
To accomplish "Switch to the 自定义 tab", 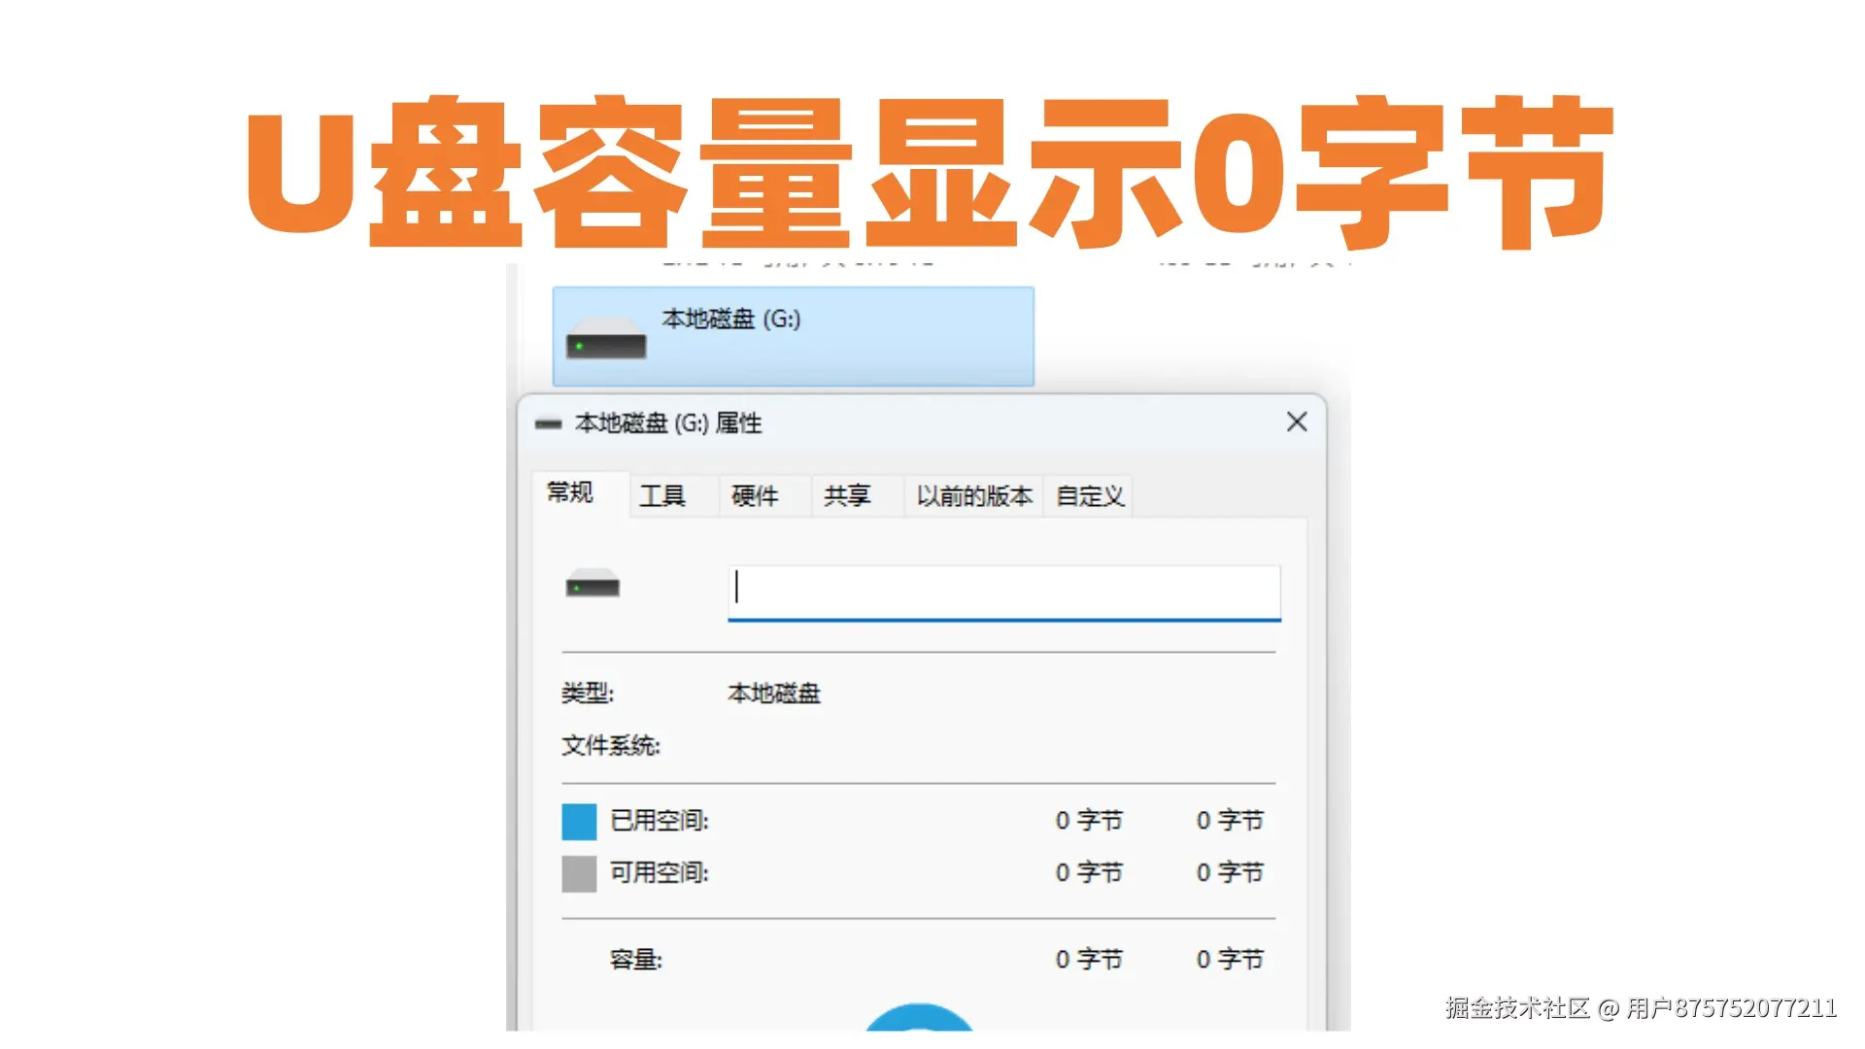I will (1088, 495).
